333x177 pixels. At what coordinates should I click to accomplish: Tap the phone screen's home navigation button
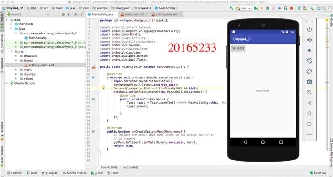pos(263,142)
